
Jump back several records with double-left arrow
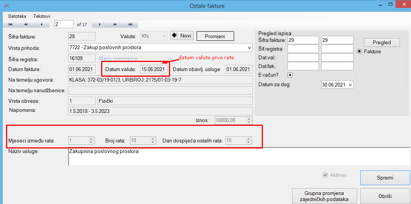coord(26,25)
